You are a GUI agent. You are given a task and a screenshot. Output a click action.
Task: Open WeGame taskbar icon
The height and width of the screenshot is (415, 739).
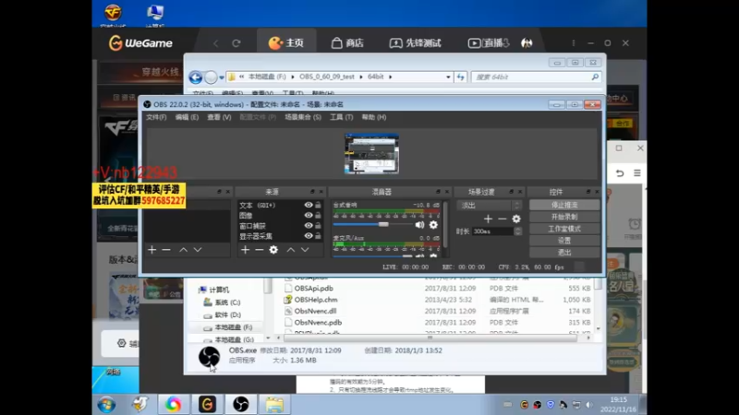[207, 404]
